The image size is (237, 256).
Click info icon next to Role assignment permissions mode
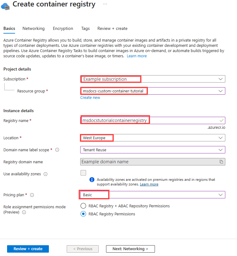[x=24, y=212]
